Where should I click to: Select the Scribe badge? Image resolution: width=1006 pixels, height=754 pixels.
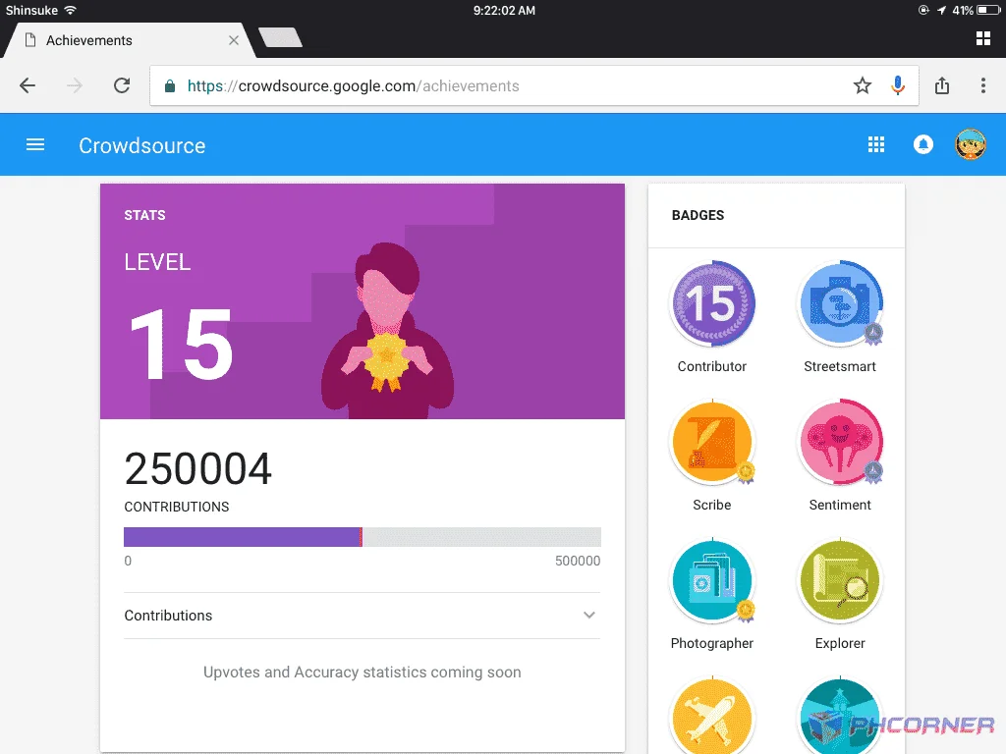[x=712, y=443]
